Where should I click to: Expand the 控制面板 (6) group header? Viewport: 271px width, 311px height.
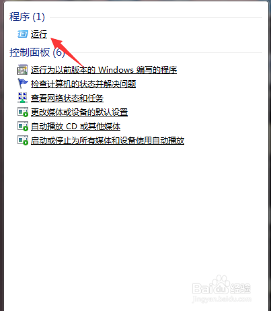[x=37, y=53]
